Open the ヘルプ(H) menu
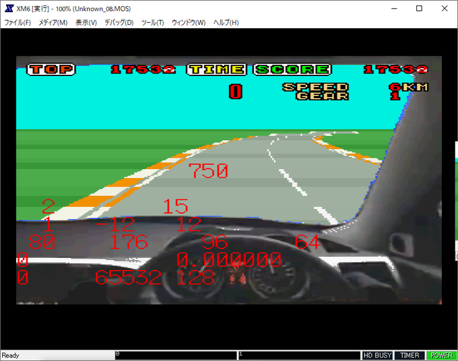Image resolution: width=458 pixels, height=361 pixels. coord(226,22)
